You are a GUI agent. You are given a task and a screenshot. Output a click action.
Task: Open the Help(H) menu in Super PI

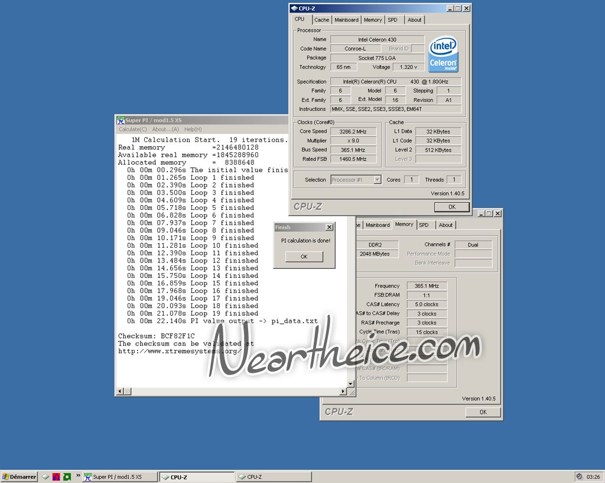click(193, 129)
